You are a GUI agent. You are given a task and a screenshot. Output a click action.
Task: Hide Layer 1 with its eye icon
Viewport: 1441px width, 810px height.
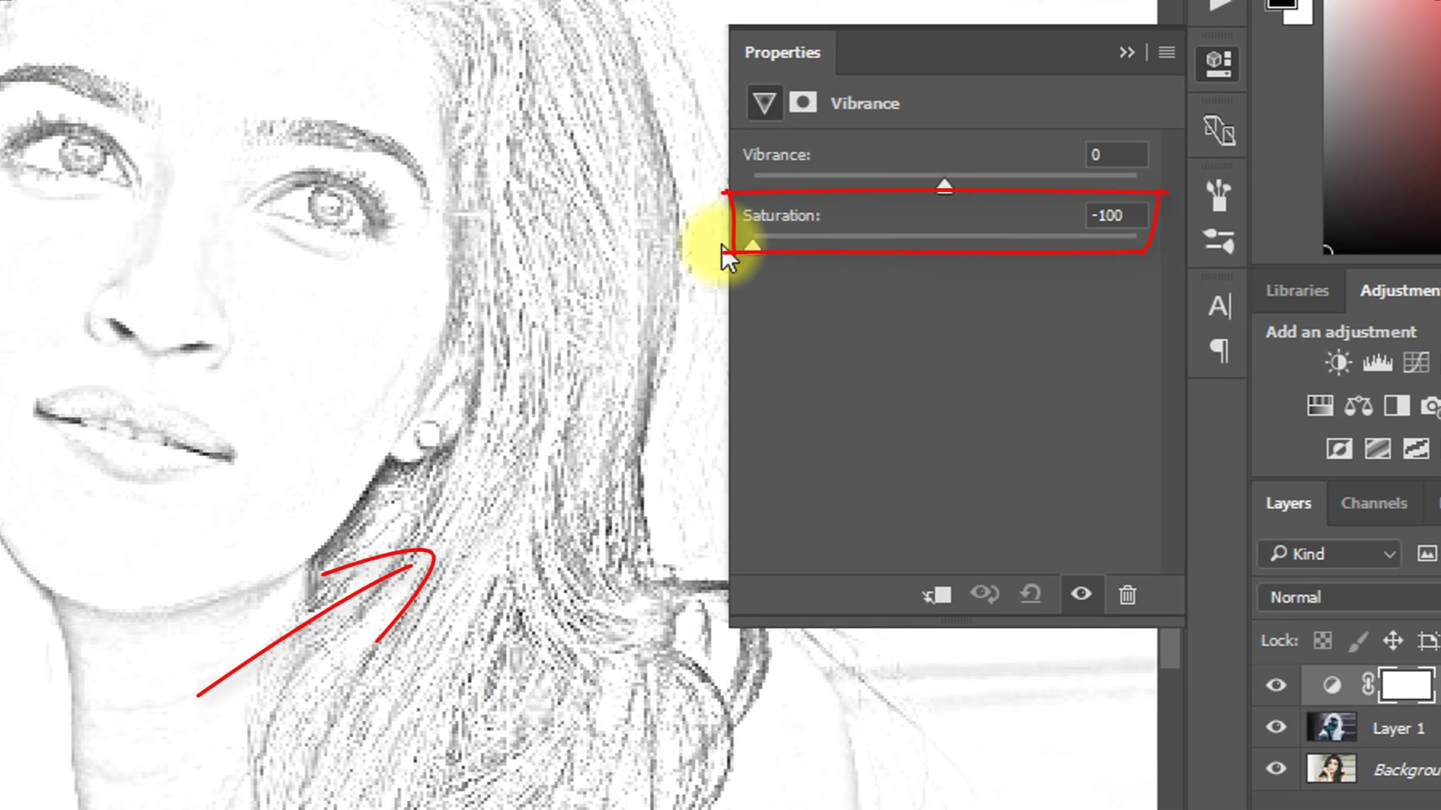coord(1276,727)
